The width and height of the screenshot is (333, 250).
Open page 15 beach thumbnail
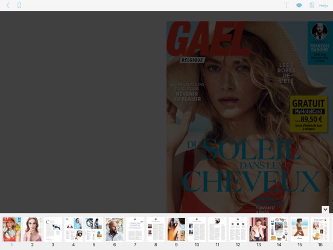(300, 229)
